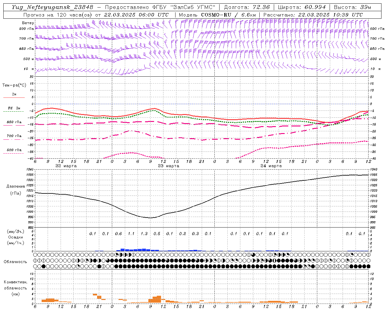Click the 850 гПа temperature legend label
This screenshot has width=386, height=309.
[14, 122]
